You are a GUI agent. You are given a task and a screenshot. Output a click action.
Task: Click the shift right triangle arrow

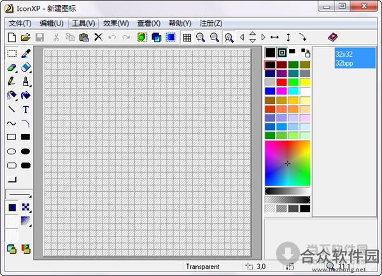pyautogui.click(x=263, y=38)
